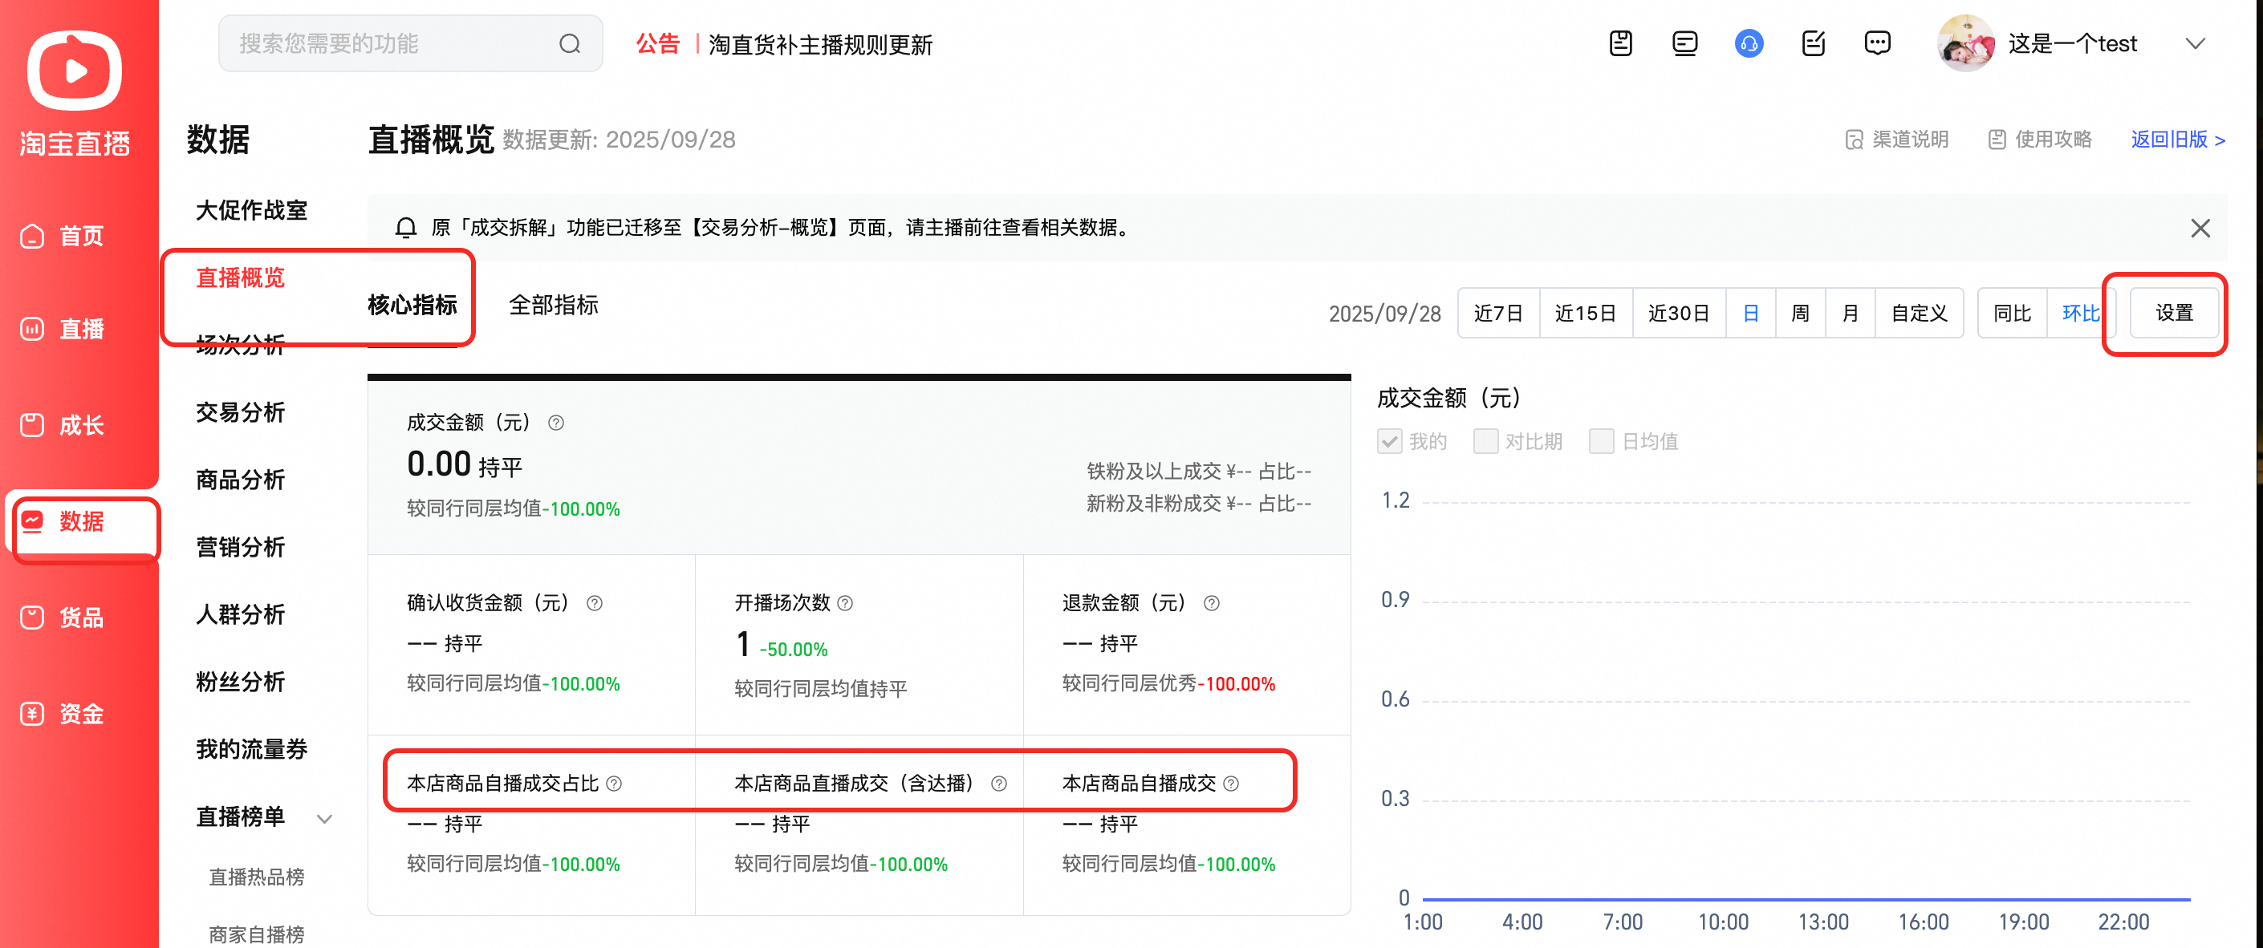Click the bell icon in notification banner
This screenshot has width=2263, height=948.
[405, 229]
